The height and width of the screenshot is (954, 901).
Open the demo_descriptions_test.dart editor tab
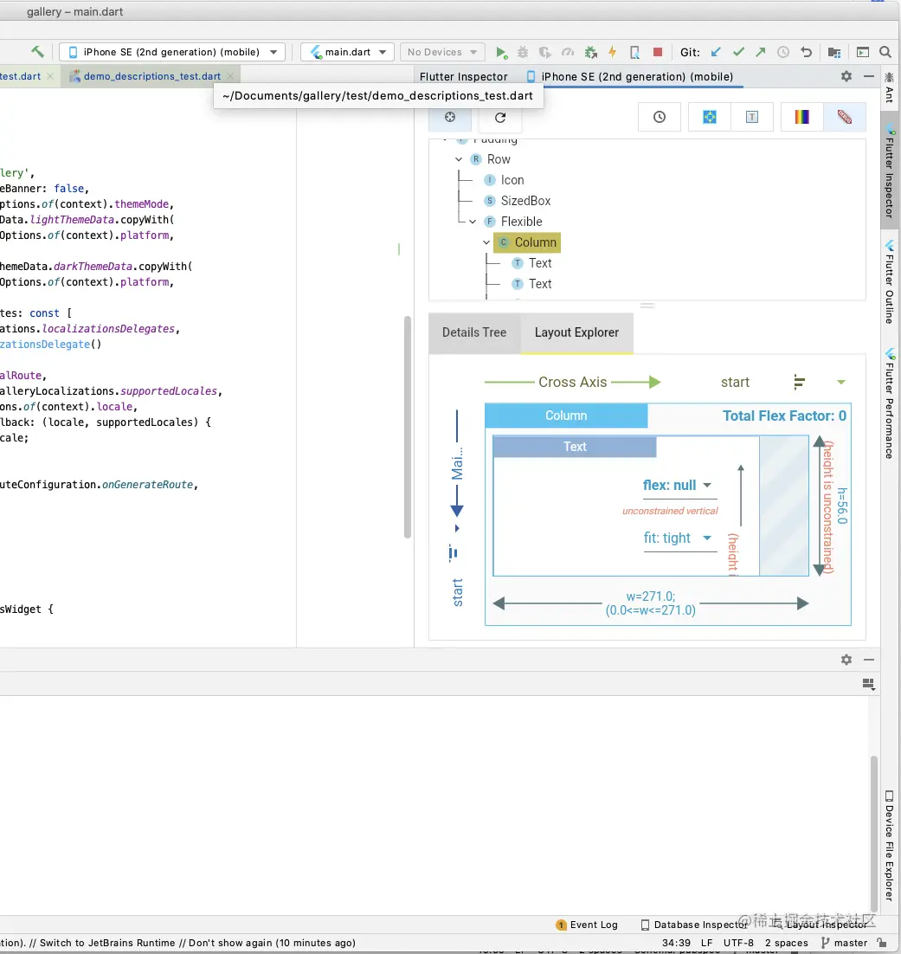[151, 76]
